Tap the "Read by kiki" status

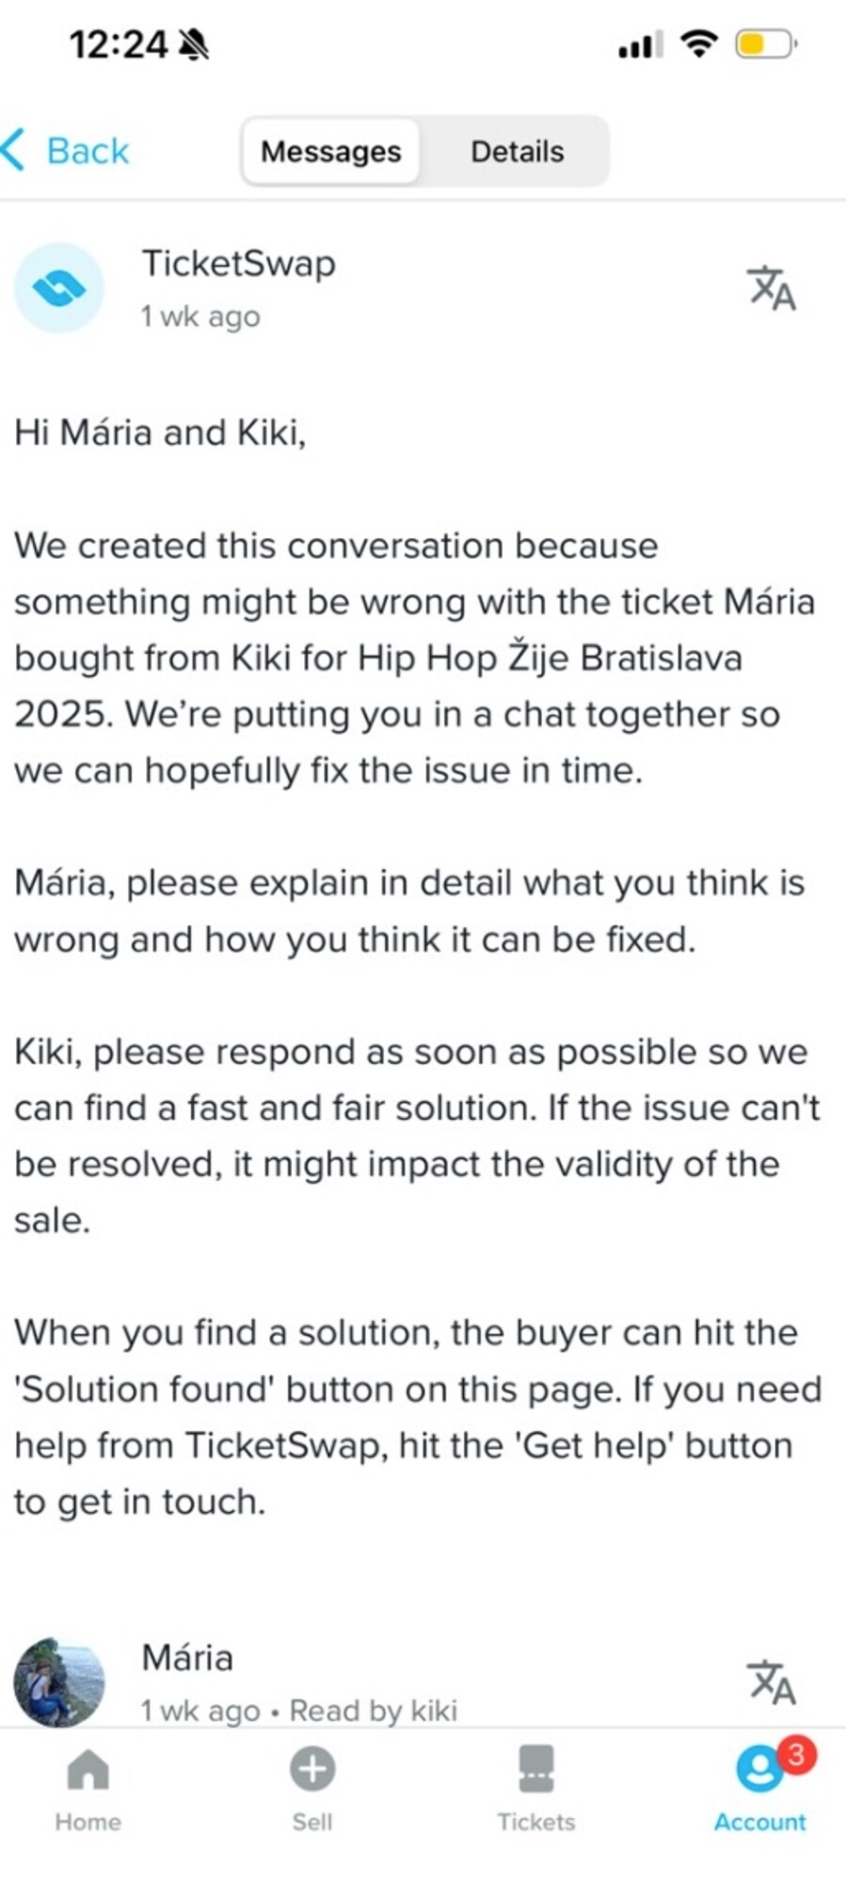pos(373,1711)
